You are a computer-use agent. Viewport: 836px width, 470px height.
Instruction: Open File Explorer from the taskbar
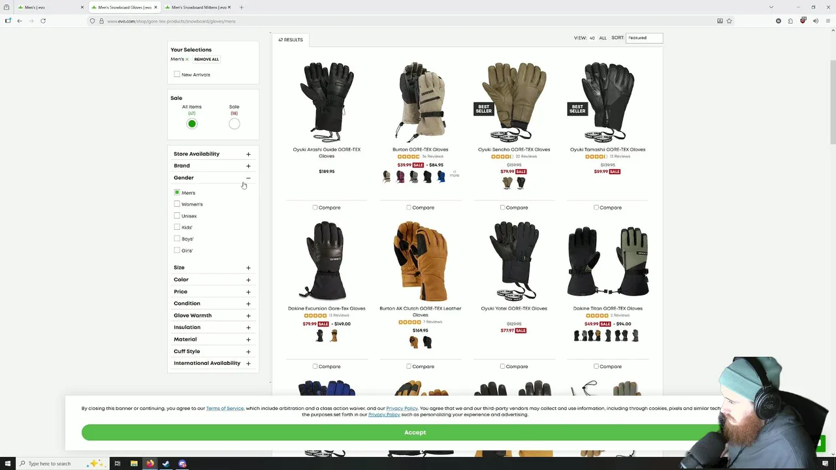tap(134, 463)
